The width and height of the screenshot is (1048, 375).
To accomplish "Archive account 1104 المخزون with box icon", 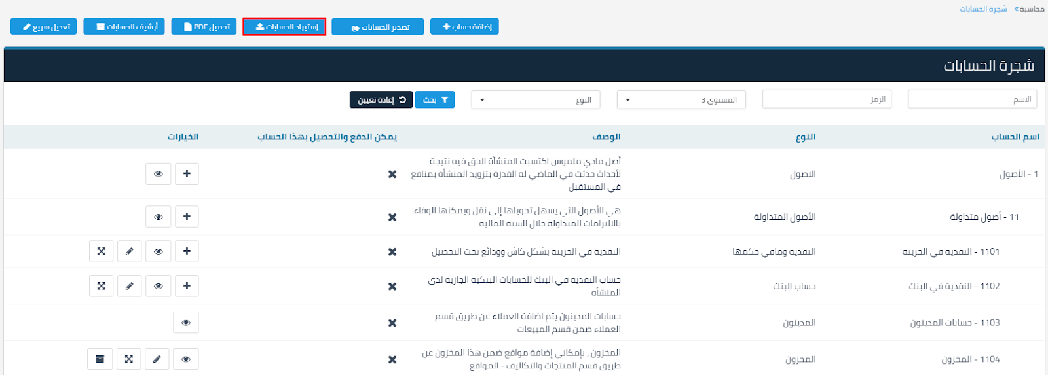I will (100, 359).
